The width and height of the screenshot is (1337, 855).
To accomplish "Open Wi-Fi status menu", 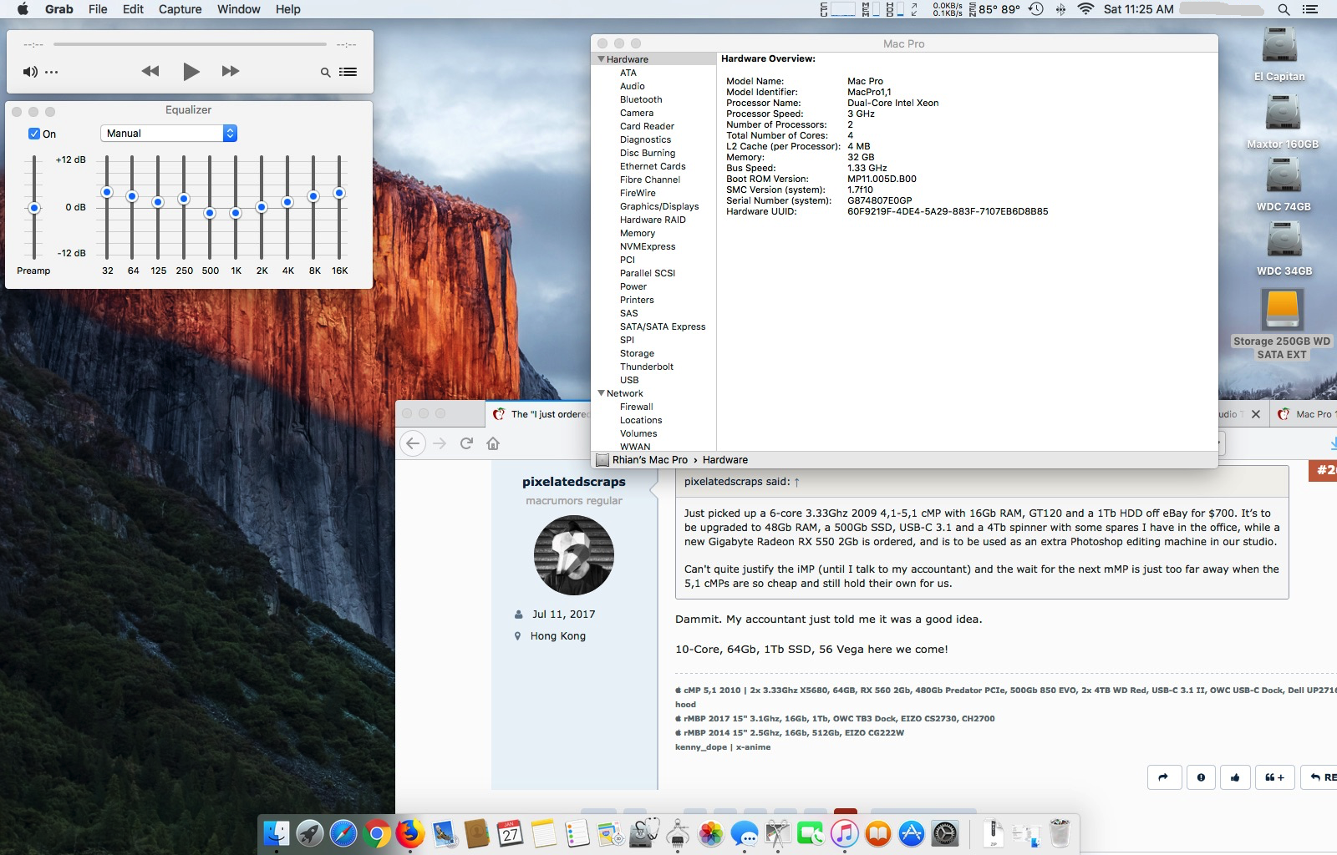I will 1085,9.
